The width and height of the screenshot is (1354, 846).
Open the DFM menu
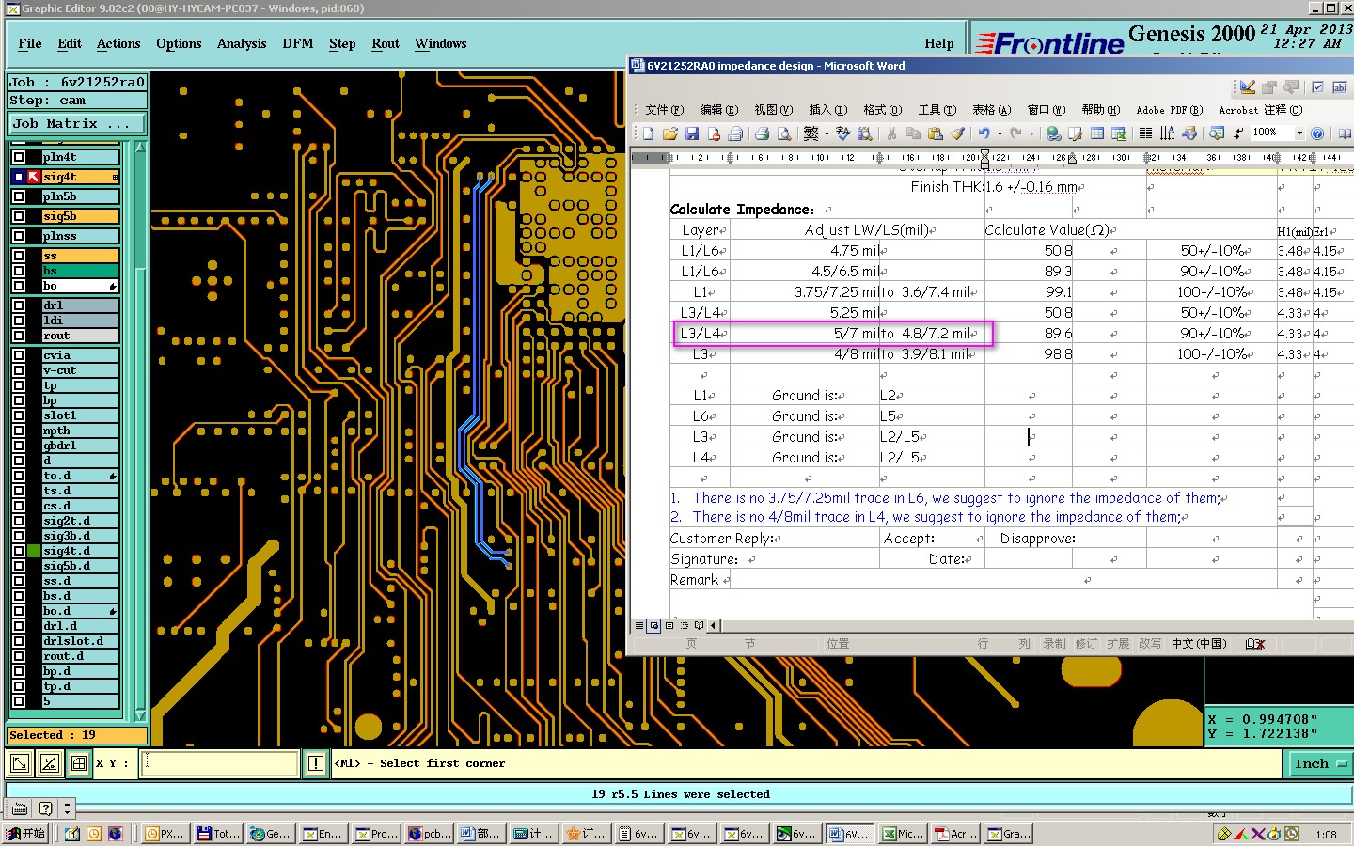pos(297,43)
